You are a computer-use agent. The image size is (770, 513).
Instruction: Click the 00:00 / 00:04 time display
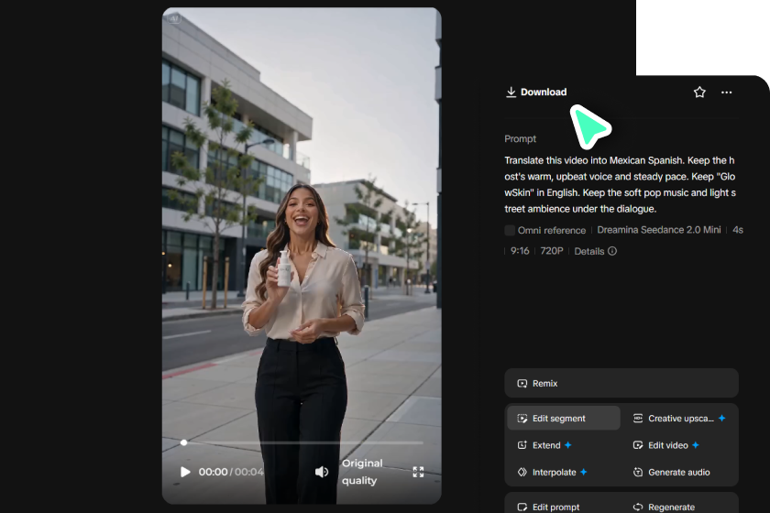[x=231, y=472]
